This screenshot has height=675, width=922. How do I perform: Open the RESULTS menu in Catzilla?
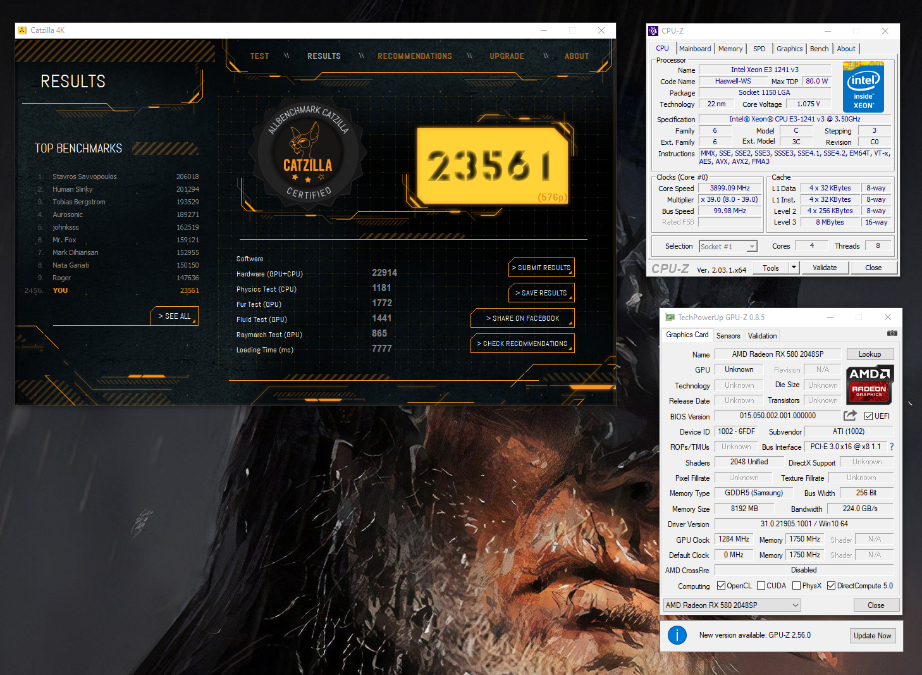tap(324, 56)
